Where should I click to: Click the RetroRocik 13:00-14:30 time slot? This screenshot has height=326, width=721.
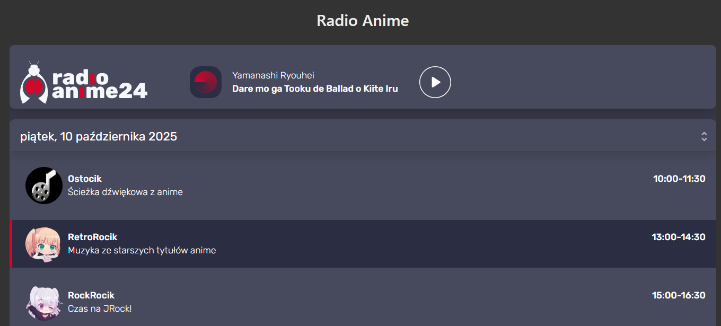click(x=679, y=237)
